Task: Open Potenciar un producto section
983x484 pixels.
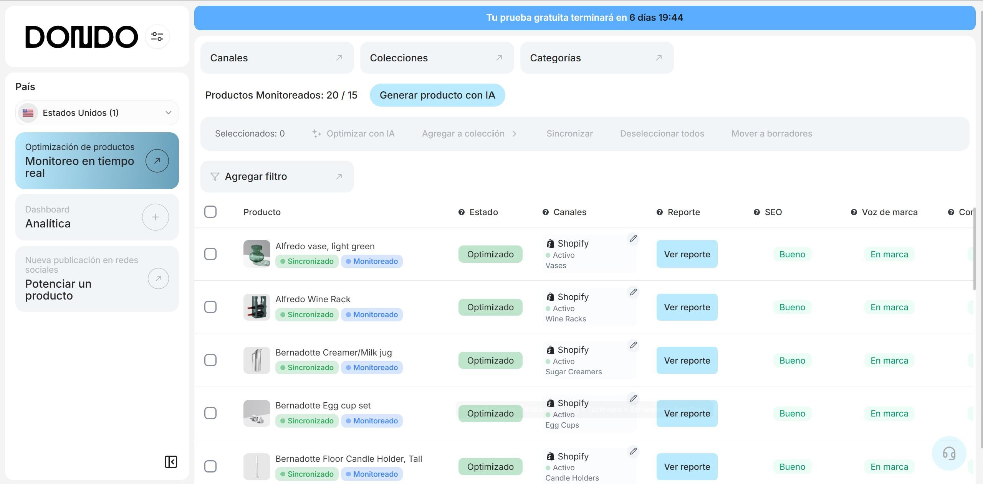Action: tap(97, 278)
